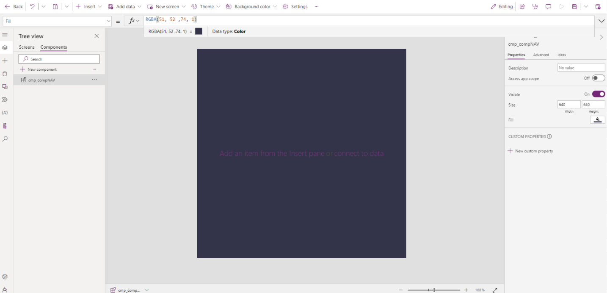Open the Data sources panel icon

point(5,73)
